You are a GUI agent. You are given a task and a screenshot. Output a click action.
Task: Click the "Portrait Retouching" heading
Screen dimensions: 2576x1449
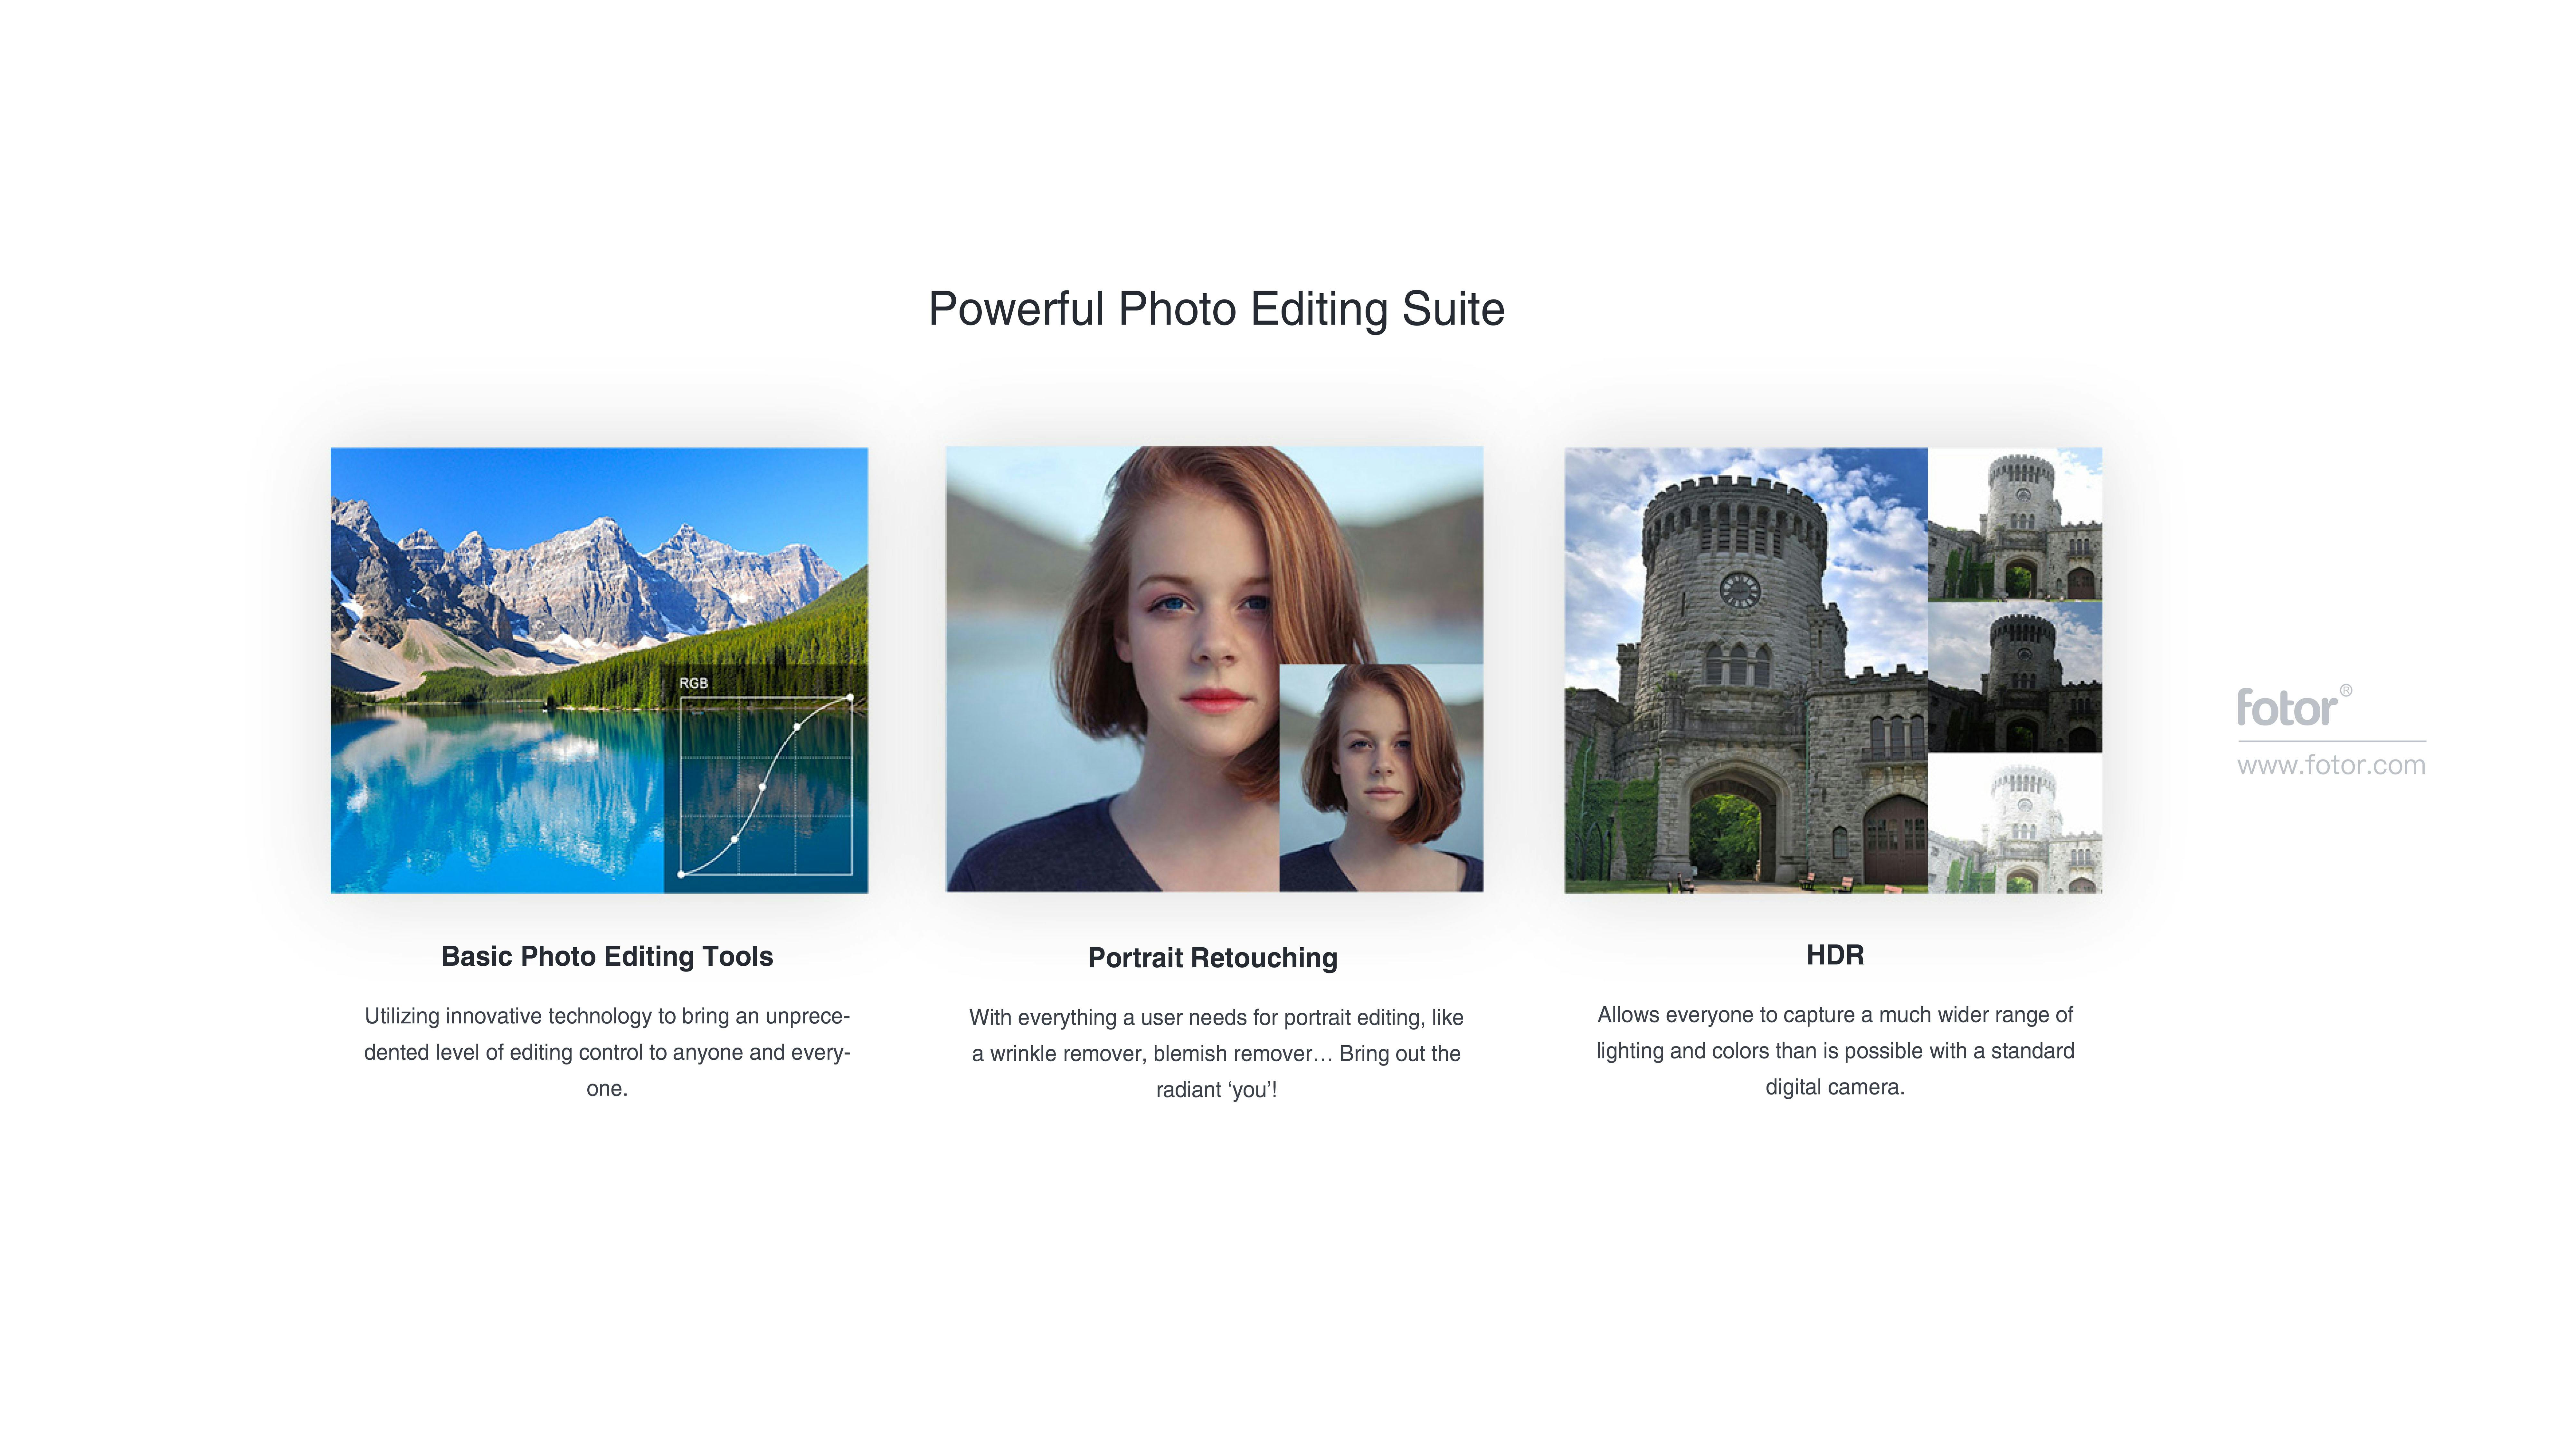point(1213,958)
